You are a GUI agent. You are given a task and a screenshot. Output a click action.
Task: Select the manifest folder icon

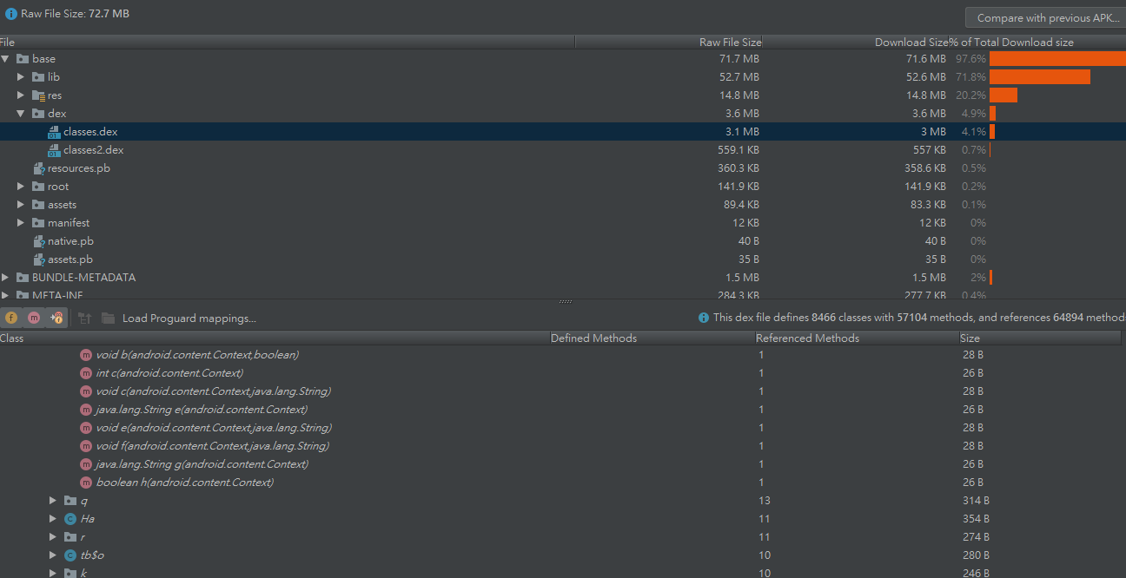click(x=38, y=223)
